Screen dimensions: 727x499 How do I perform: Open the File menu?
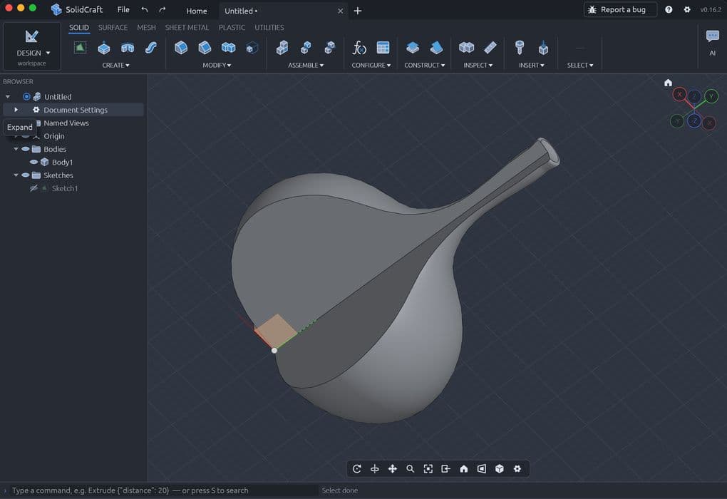[123, 10]
